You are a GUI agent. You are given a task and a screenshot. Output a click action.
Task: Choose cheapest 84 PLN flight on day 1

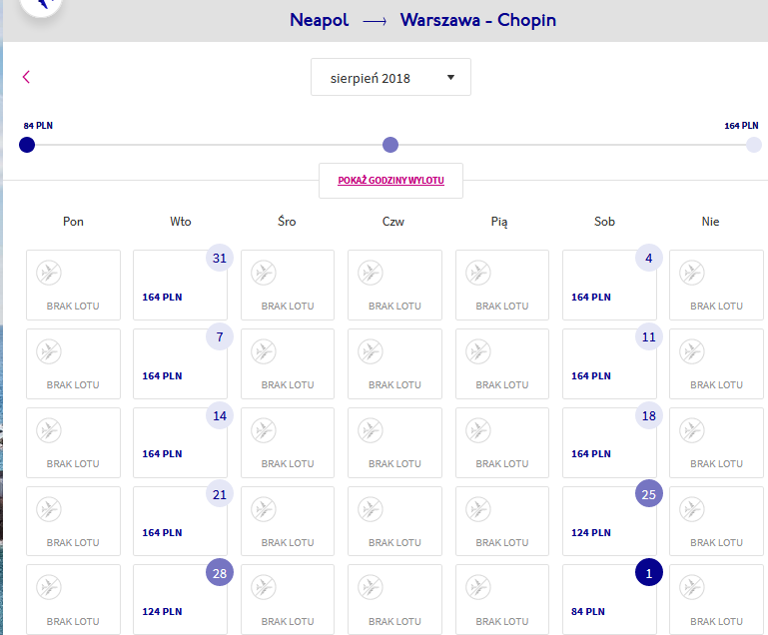(609, 600)
